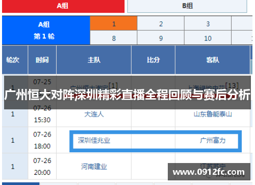Select round 1 in the round selector
Image resolution: width=255 pixels, height=185 pixels.
(x=114, y=24)
